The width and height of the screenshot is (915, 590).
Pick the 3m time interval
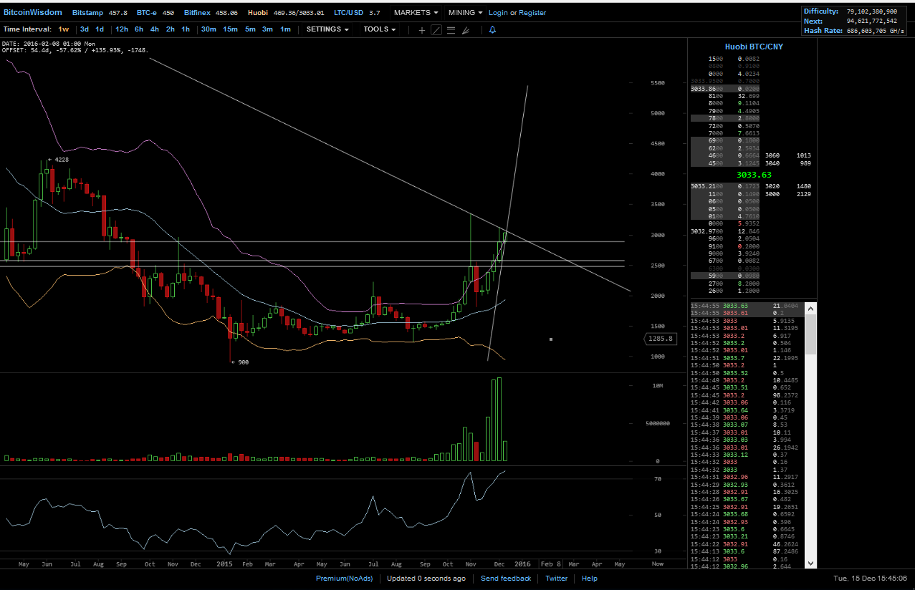[x=267, y=29]
